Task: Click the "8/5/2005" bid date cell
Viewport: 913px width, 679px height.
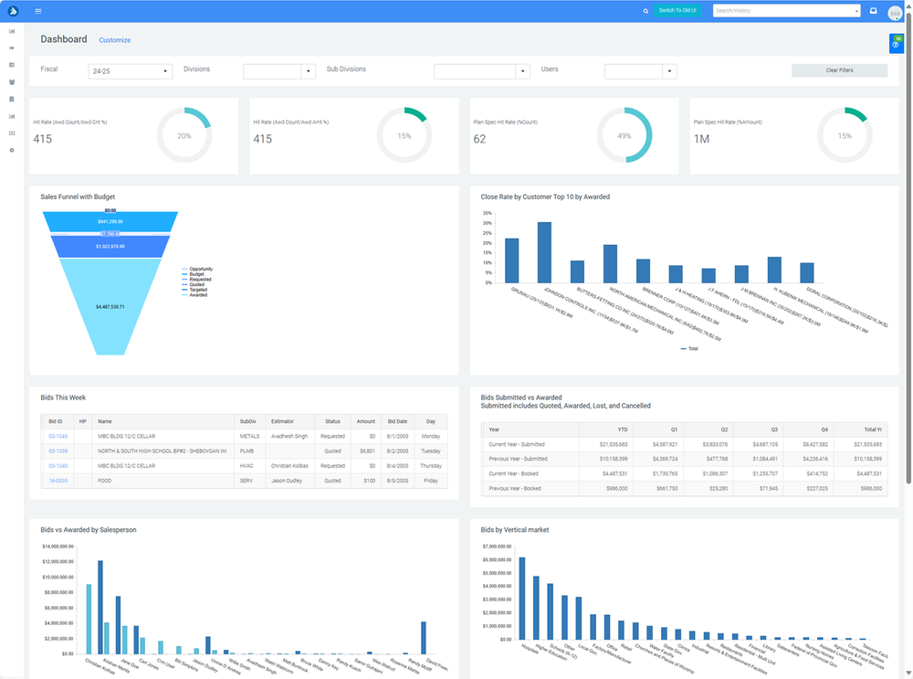Action: [x=398, y=481]
